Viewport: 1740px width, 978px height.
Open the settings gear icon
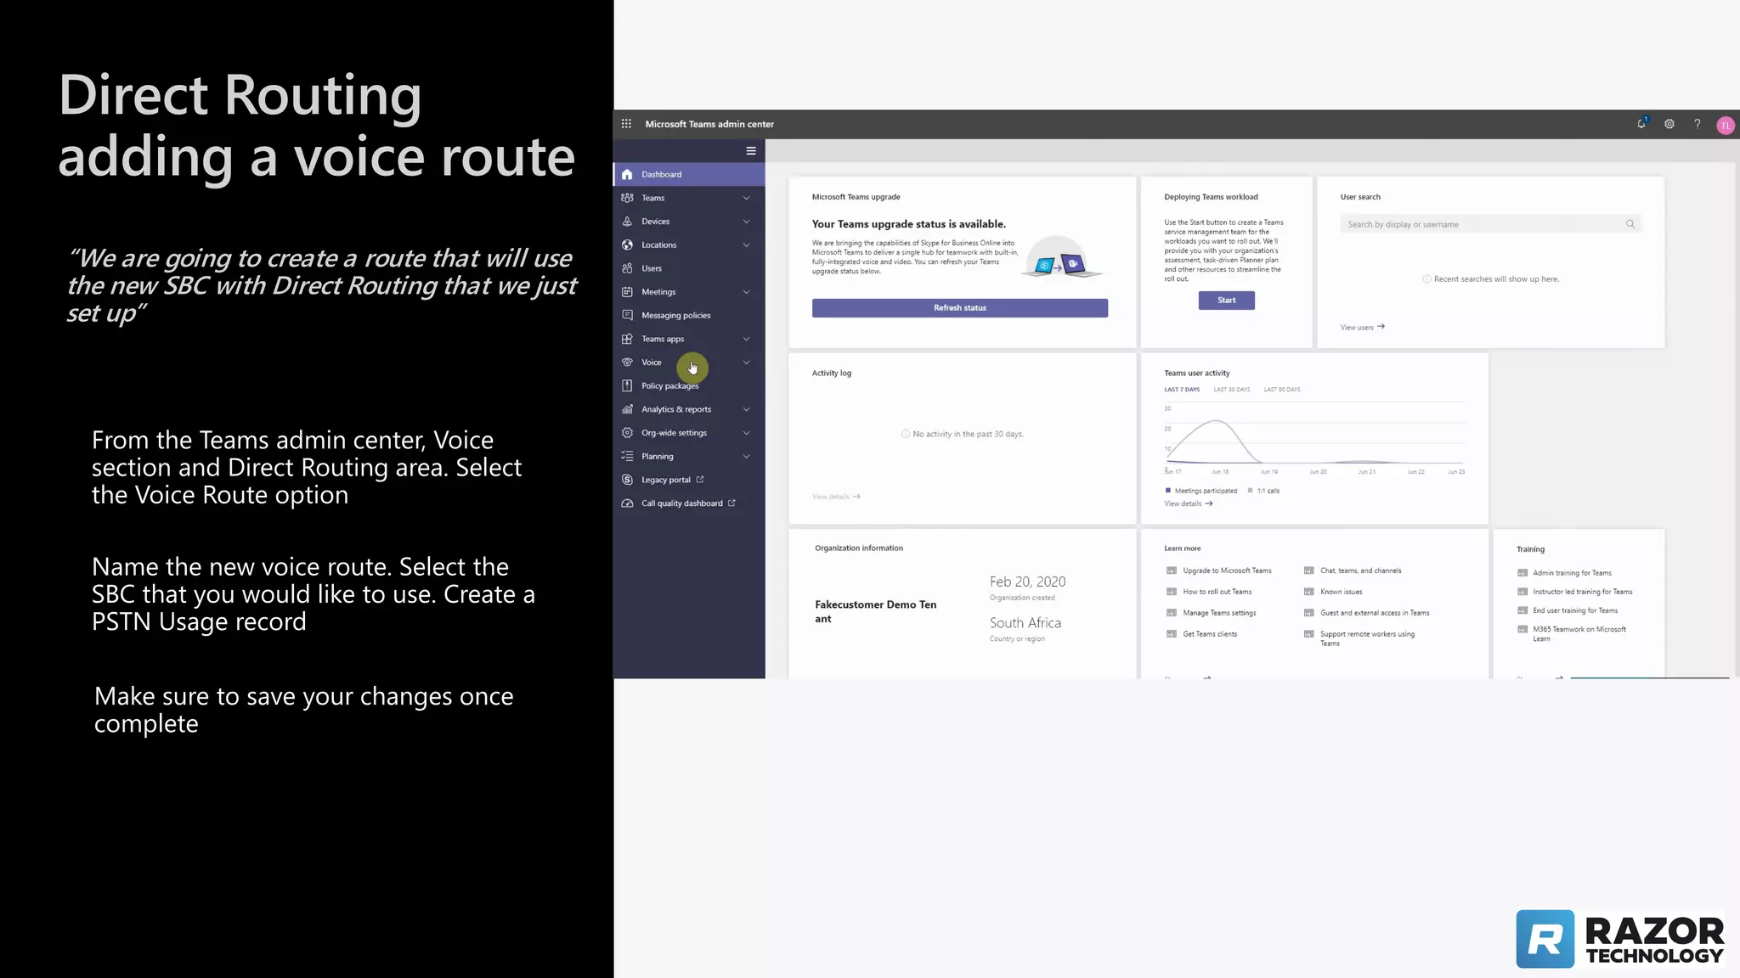point(1669,124)
